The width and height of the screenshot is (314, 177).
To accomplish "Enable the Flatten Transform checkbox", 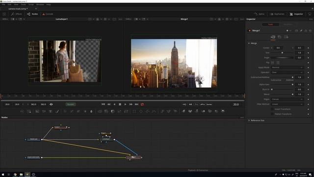I will coord(272,114).
